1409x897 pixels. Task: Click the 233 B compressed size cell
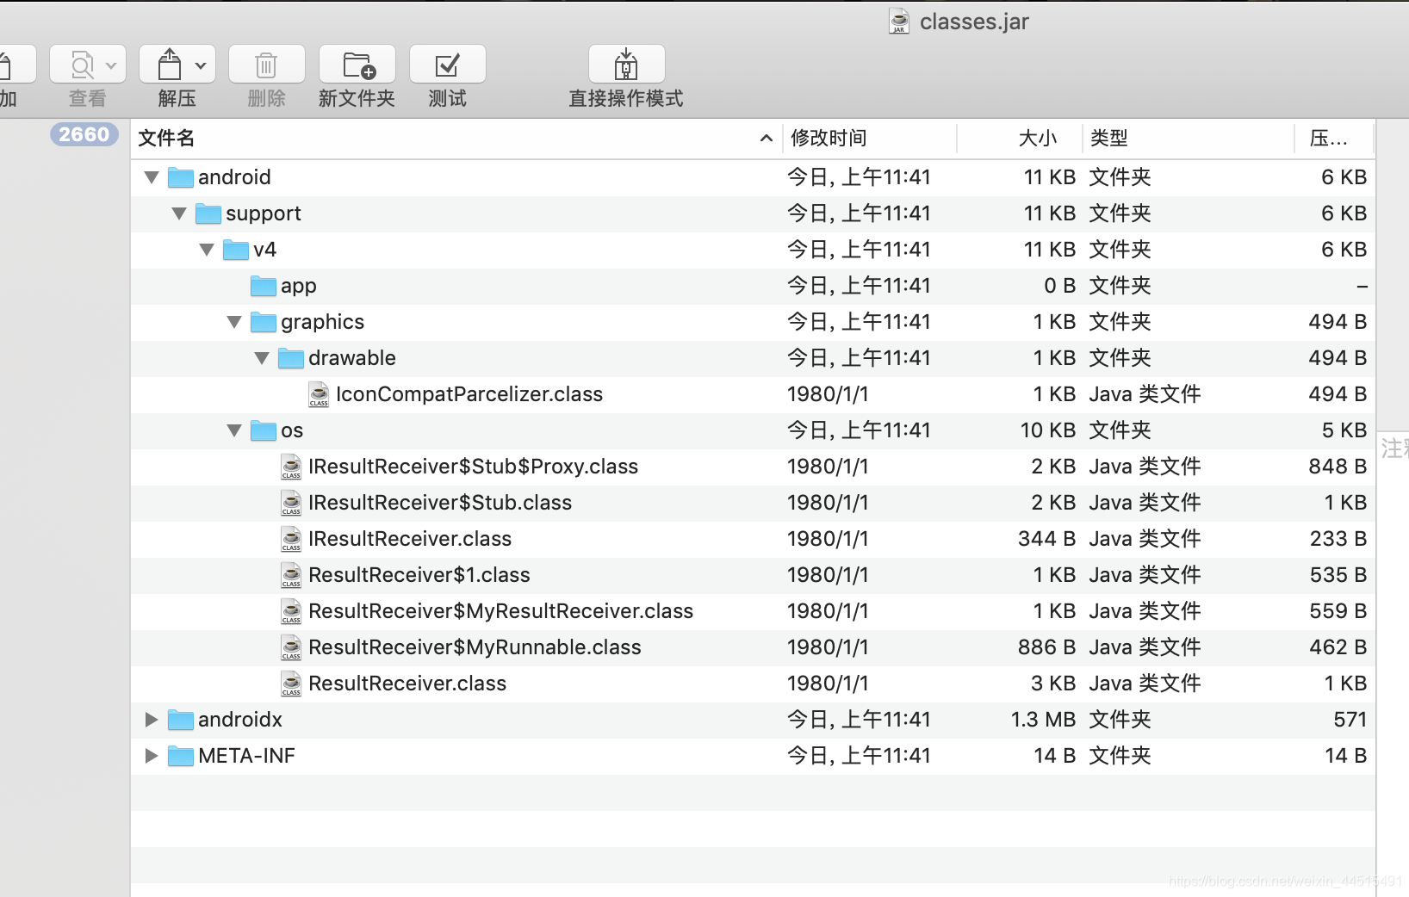[x=1338, y=539]
